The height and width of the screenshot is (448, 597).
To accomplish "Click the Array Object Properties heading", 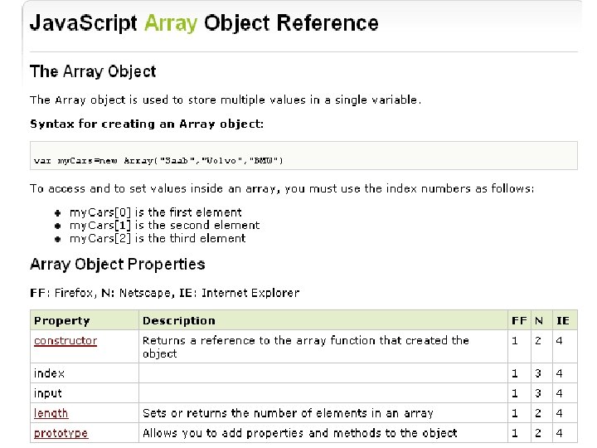I will pos(118,265).
